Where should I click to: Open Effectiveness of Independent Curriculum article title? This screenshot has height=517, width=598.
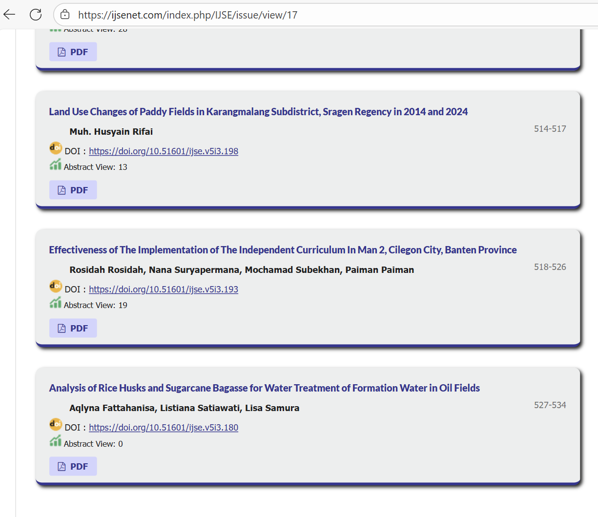tap(282, 250)
